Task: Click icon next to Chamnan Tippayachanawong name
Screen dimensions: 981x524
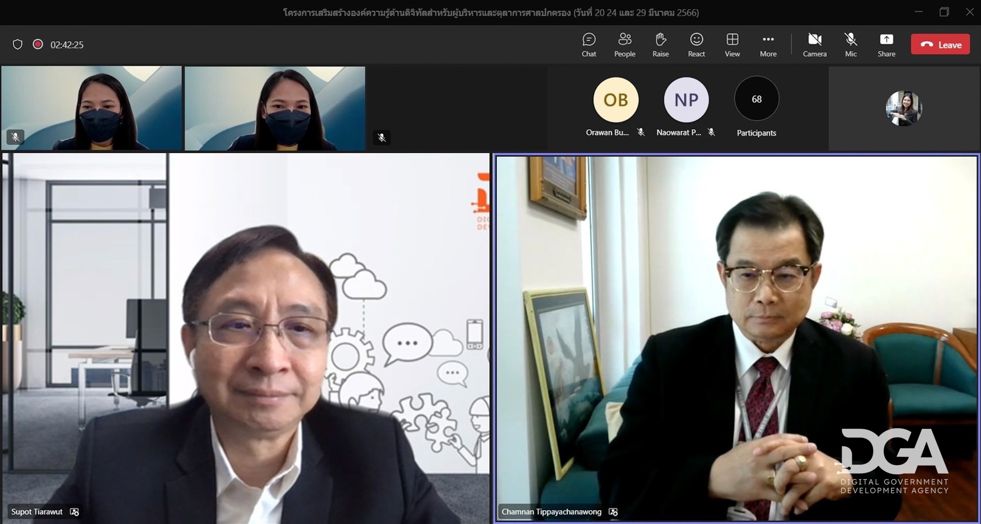Action: pyautogui.click(x=613, y=512)
